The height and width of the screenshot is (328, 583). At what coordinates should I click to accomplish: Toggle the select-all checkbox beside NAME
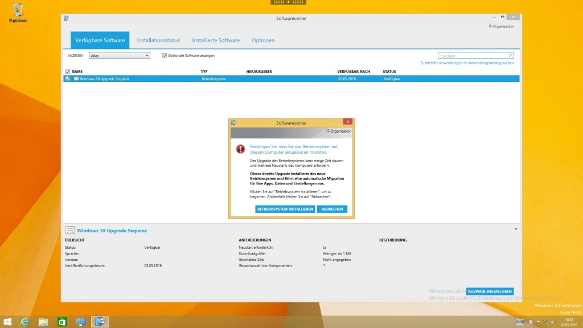point(67,71)
